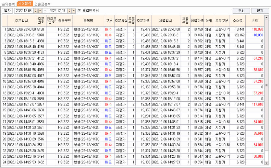Click the 주문일시 column header

[22, 21]
